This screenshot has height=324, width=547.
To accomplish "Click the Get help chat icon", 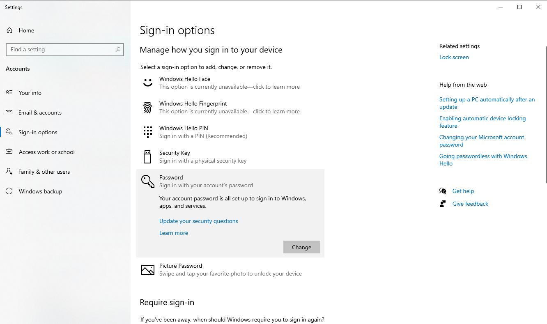I will pyautogui.click(x=443, y=191).
